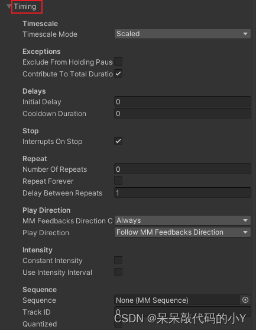The image size is (256, 330).
Task: Open Follow MM Feedbacks Direction dropdown
Action: click(183, 232)
